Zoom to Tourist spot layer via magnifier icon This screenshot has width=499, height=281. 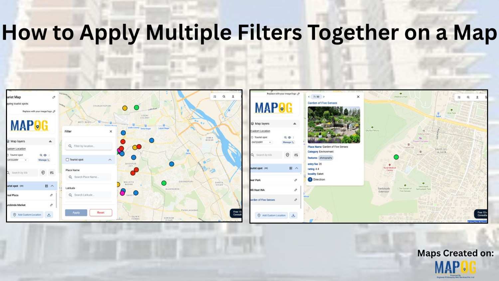tap(41, 154)
